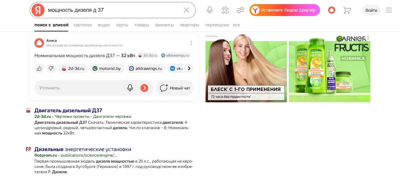Show more source chips with arrow
Viewport: 405px width, 178px height.
tap(189, 69)
